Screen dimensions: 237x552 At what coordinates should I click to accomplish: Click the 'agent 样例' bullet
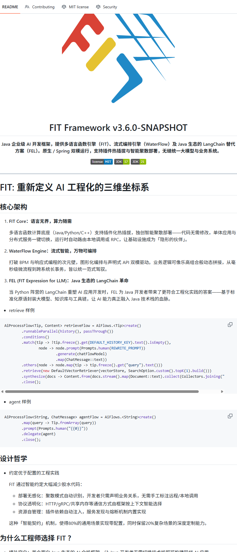20,402
